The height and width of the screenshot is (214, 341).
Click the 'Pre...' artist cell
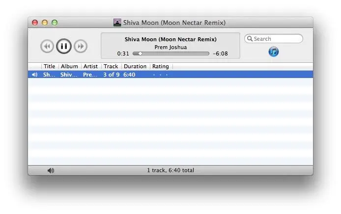pos(90,75)
